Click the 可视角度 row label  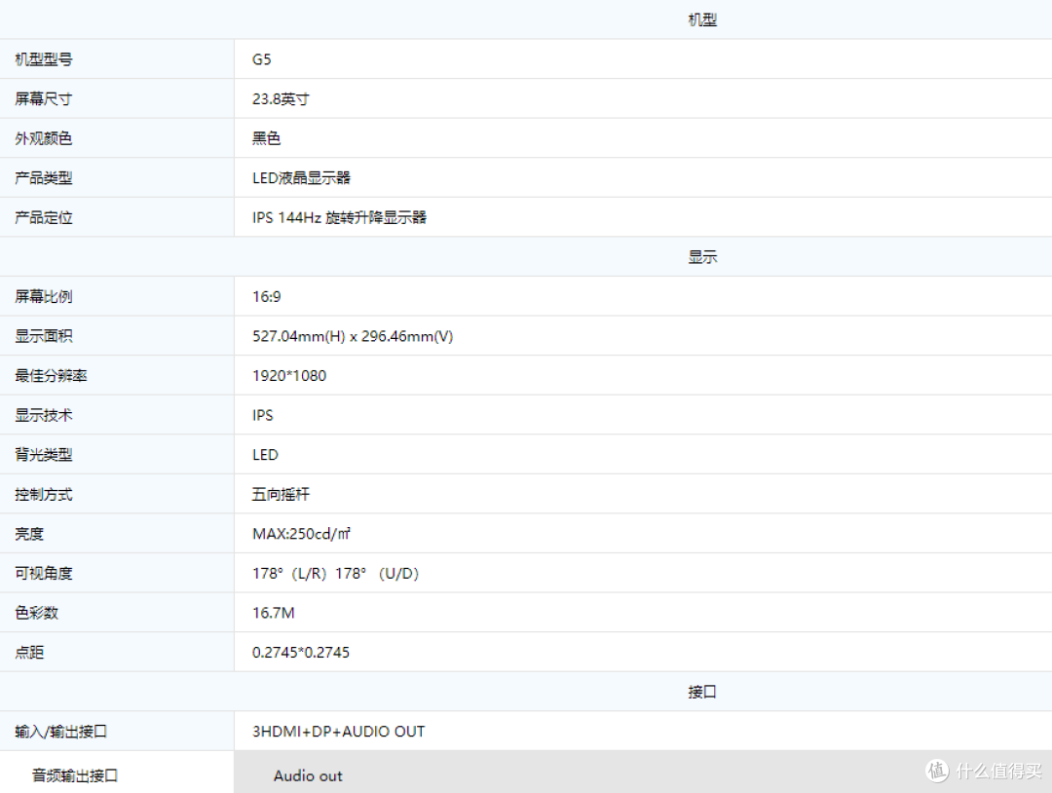click(44, 574)
